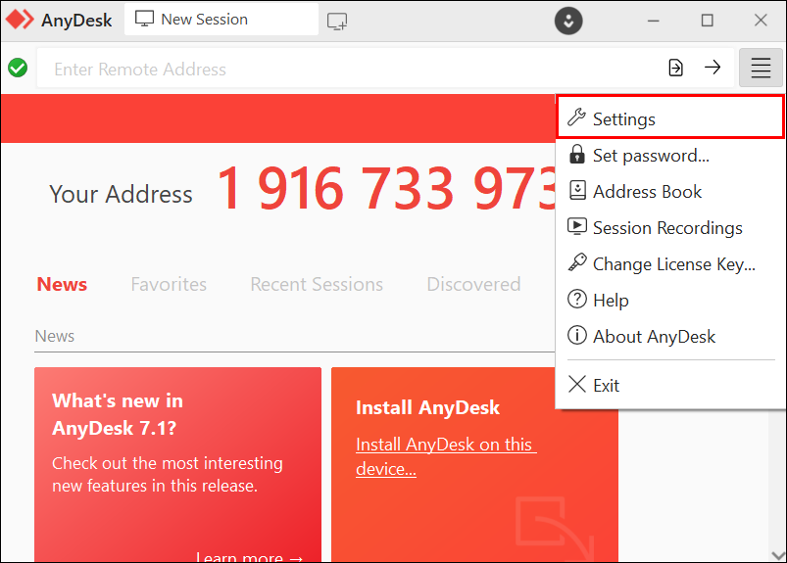Click the connect arrow icon
The image size is (787, 563).
(x=713, y=68)
